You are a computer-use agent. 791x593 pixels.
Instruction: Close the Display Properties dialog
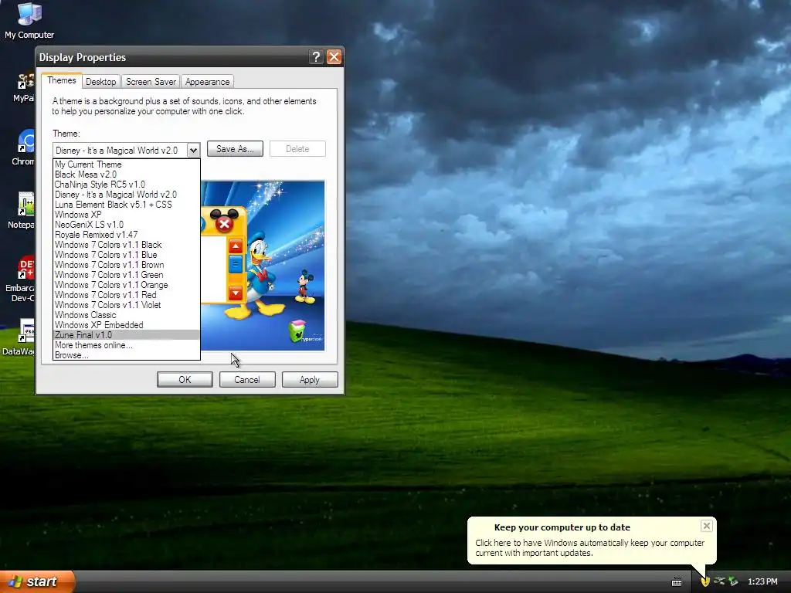(x=334, y=57)
